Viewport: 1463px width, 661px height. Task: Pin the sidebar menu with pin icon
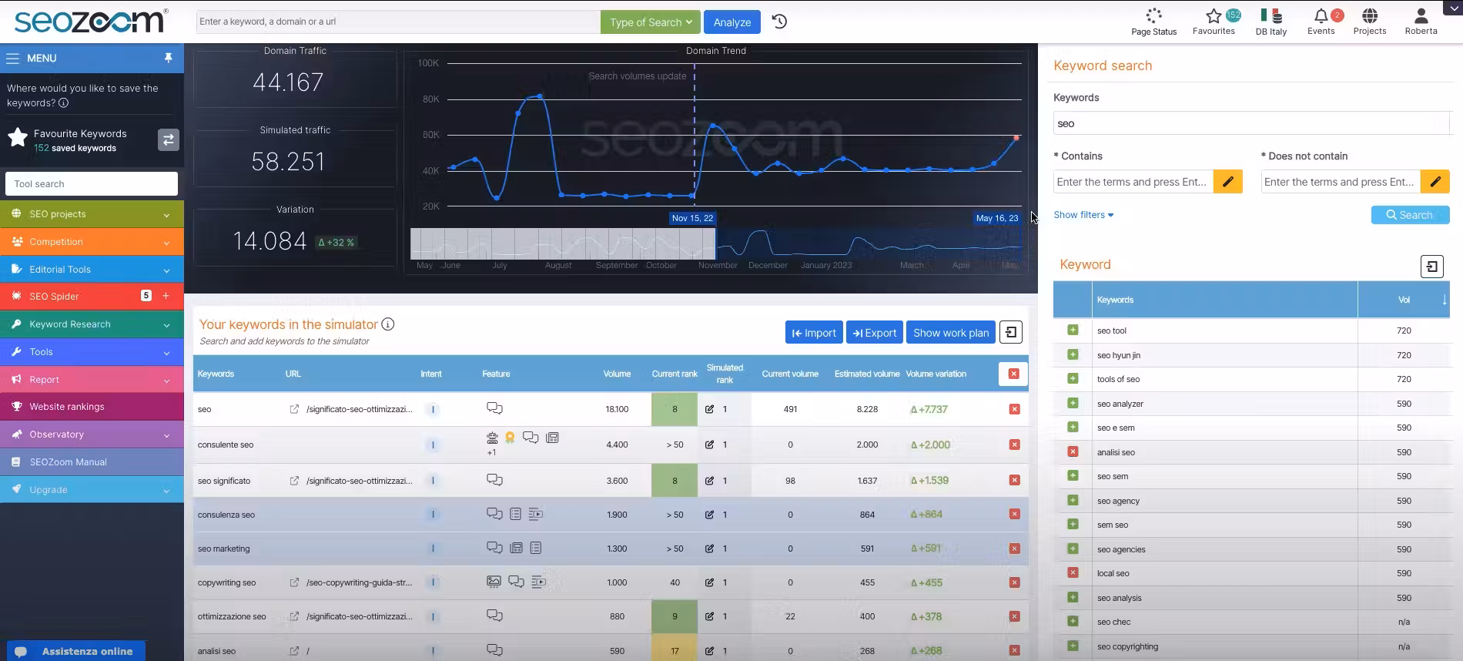point(168,58)
